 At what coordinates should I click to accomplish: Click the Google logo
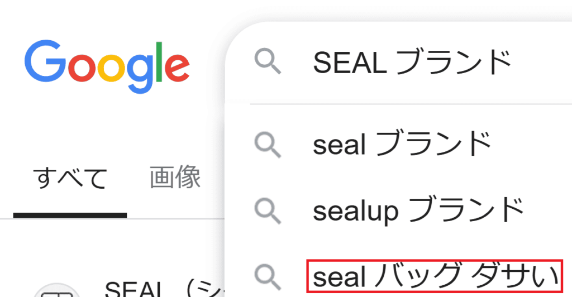point(106,66)
